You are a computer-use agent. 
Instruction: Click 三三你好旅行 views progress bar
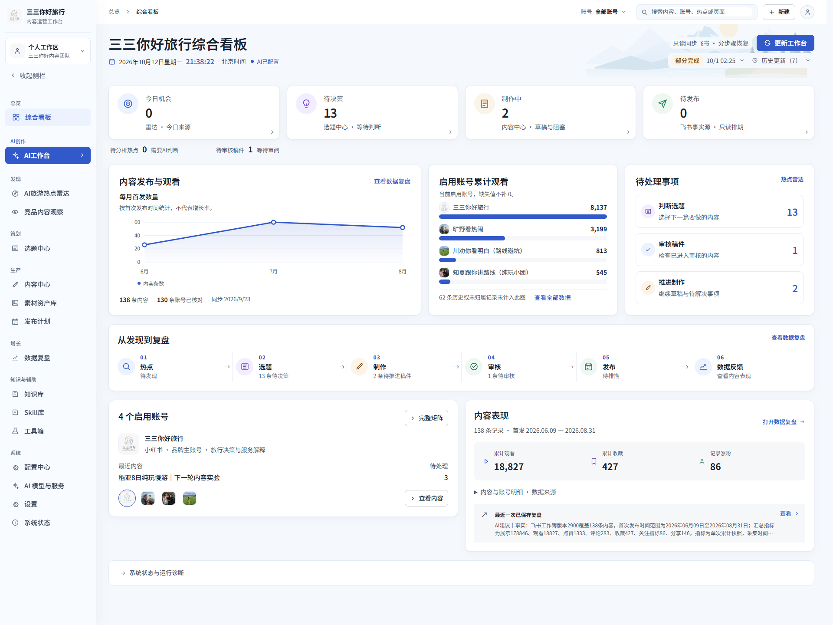[x=523, y=217]
